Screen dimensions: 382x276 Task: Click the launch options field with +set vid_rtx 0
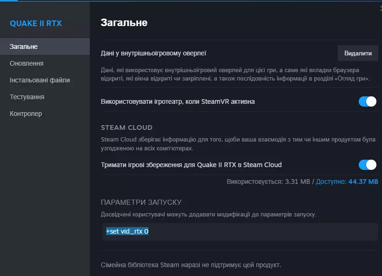point(240,232)
